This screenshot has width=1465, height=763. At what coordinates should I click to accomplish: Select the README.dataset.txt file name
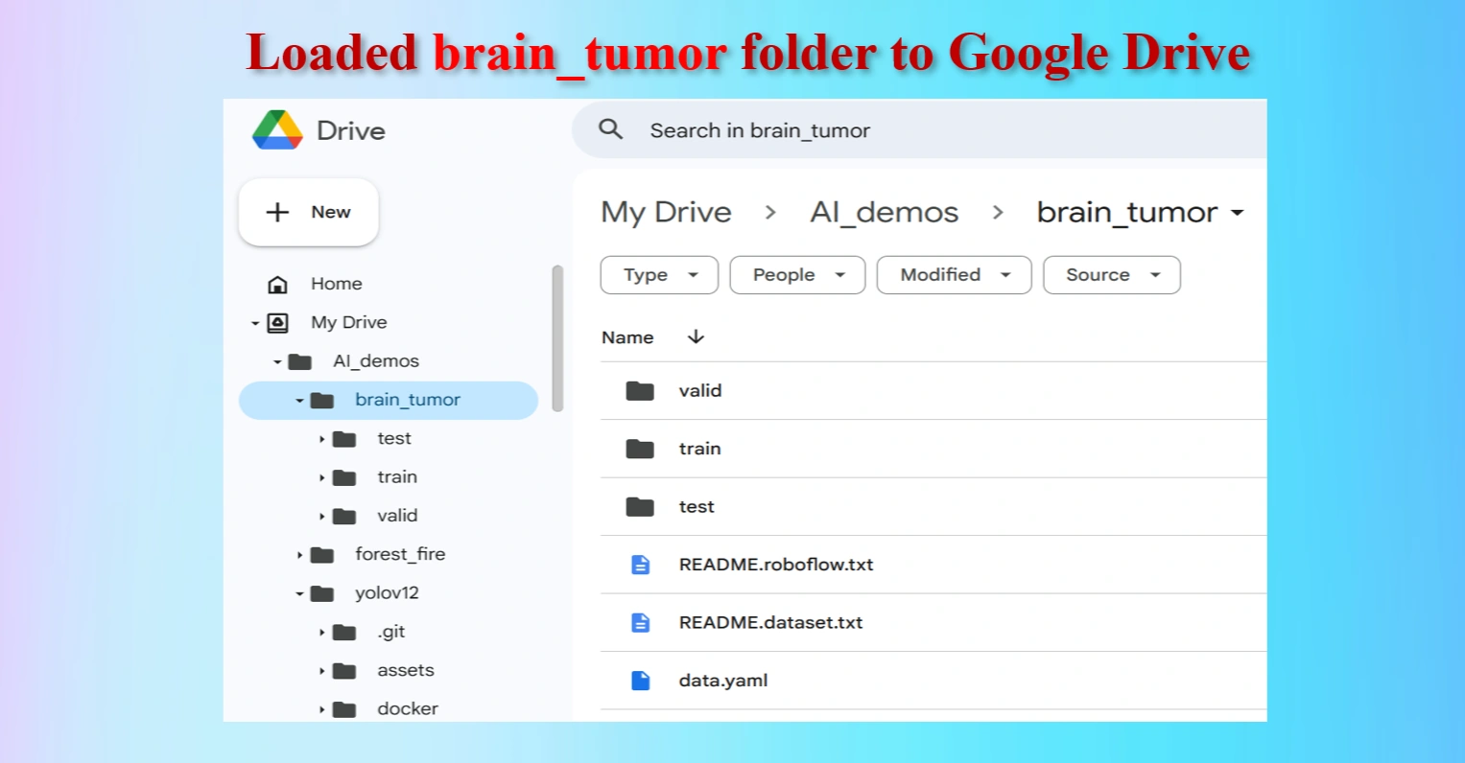[771, 622]
